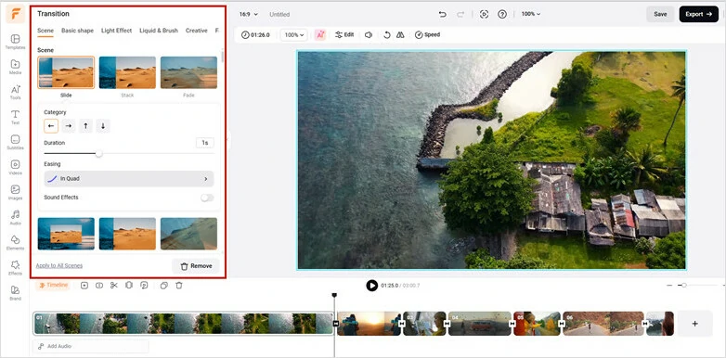Play the video from the timeline
This screenshot has width=726, height=358.
pos(371,286)
